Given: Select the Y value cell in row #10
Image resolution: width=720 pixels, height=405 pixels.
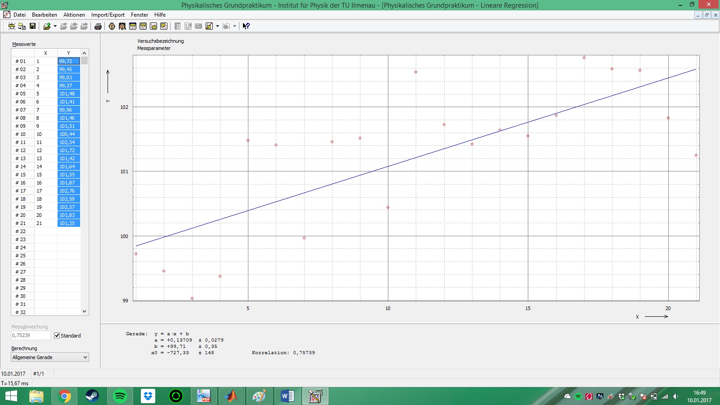Looking at the screenshot, I should point(68,134).
